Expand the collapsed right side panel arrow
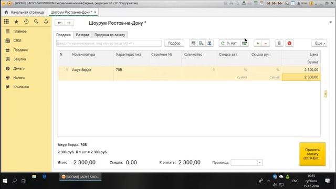Screen dimensions: 336x189 tap(325, 94)
